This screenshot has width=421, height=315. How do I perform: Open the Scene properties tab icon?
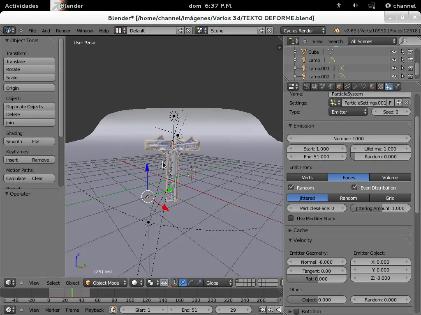(x=323, y=87)
